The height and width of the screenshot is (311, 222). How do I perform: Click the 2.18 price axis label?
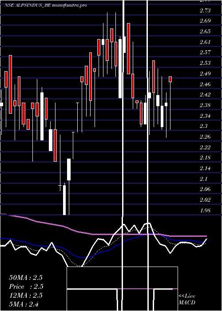(205, 158)
